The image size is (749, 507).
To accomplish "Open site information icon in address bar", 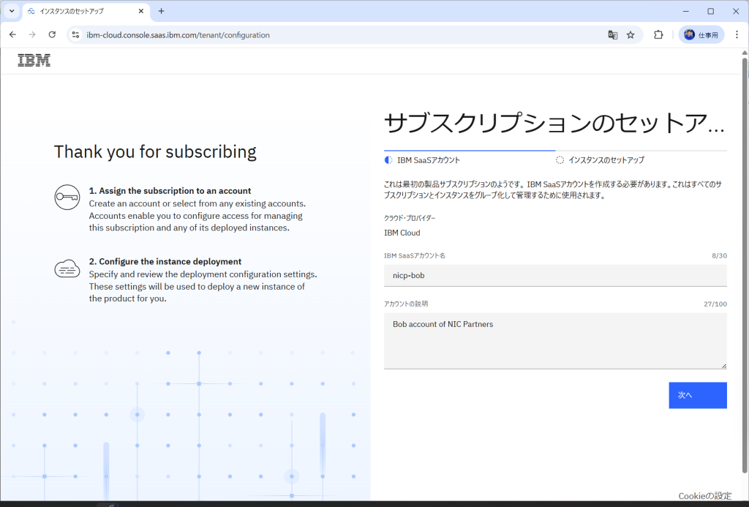I will tap(75, 35).
